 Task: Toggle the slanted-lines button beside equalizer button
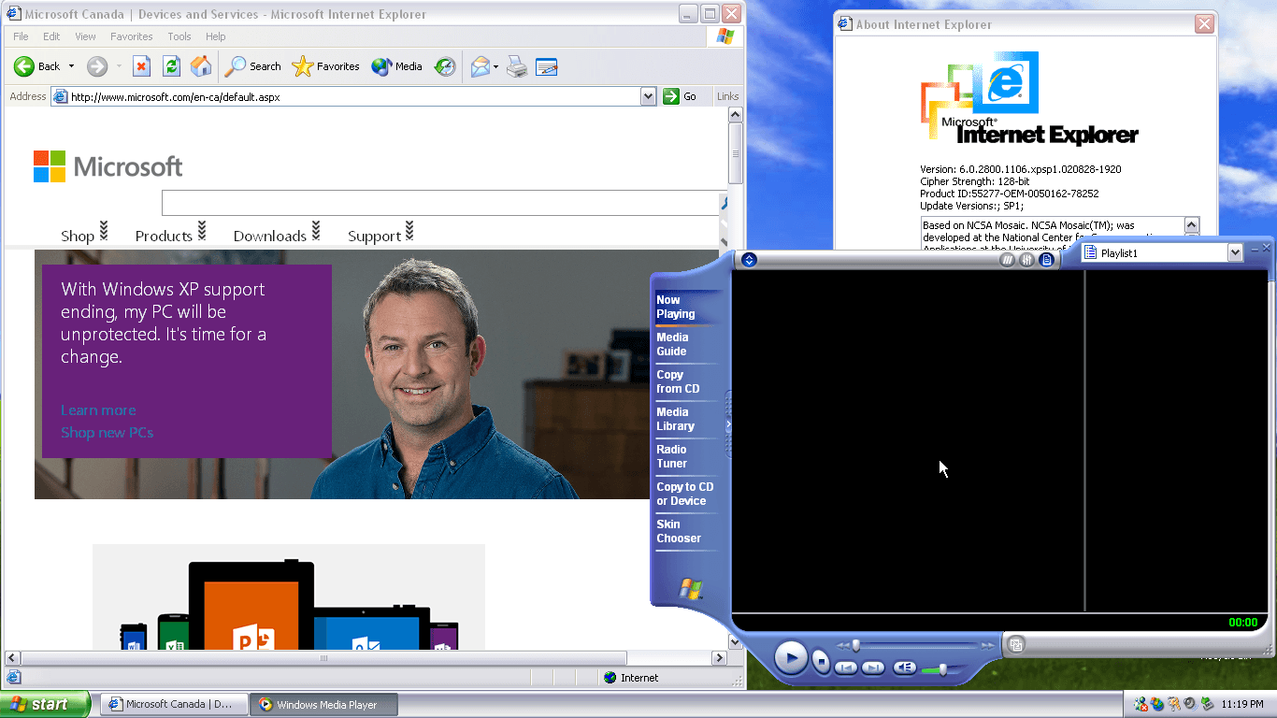pos(1008,260)
